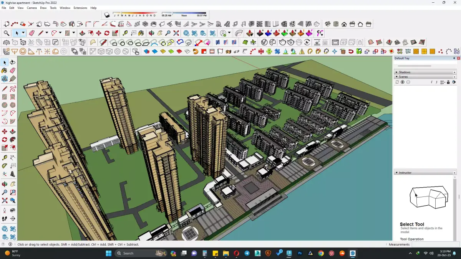Click the Windows Start button
The height and width of the screenshot is (259, 461).
point(108,253)
